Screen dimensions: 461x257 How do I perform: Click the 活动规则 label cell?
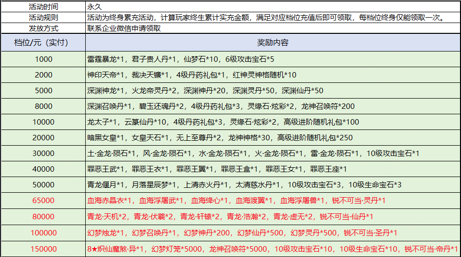42,18
